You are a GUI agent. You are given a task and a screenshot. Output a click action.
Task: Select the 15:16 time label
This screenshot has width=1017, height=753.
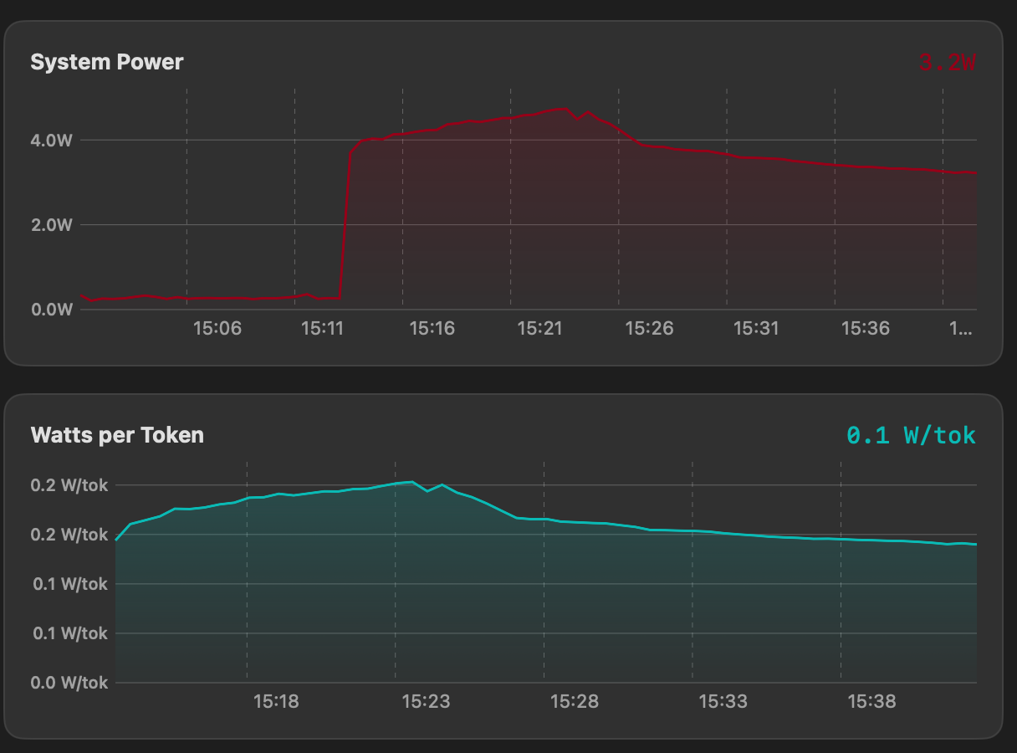pyautogui.click(x=432, y=329)
